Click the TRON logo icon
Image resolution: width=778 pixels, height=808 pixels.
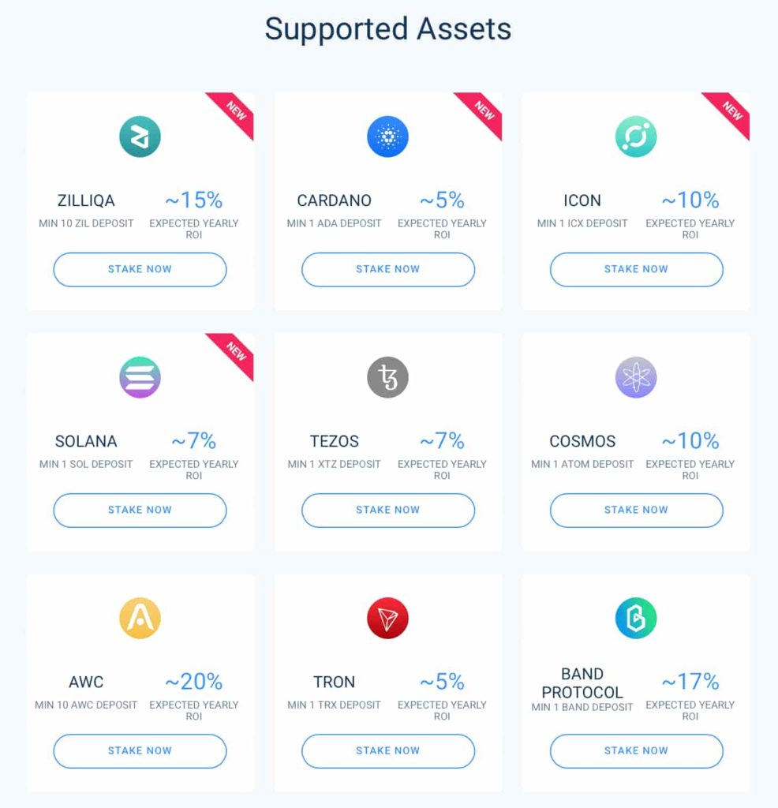[x=387, y=617]
